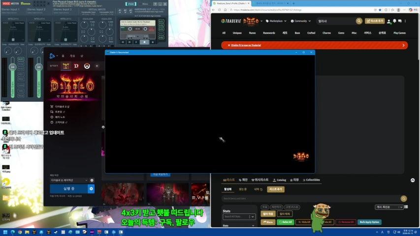420x236 pixels.
Task: Open Traderie three-dot more menu
Action: tap(405, 21)
